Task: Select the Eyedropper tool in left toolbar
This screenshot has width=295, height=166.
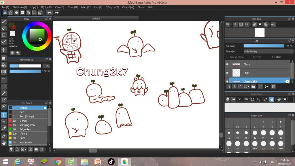Action: (x=3, y=136)
